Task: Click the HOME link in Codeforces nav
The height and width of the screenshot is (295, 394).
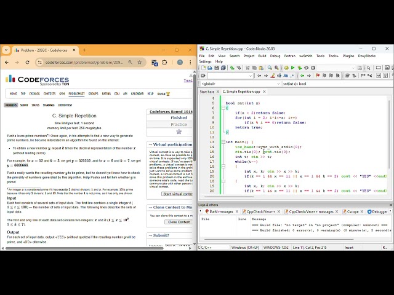Action: 13,93
